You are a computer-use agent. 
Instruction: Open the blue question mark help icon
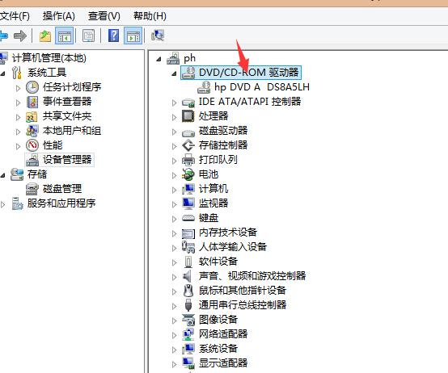point(113,36)
